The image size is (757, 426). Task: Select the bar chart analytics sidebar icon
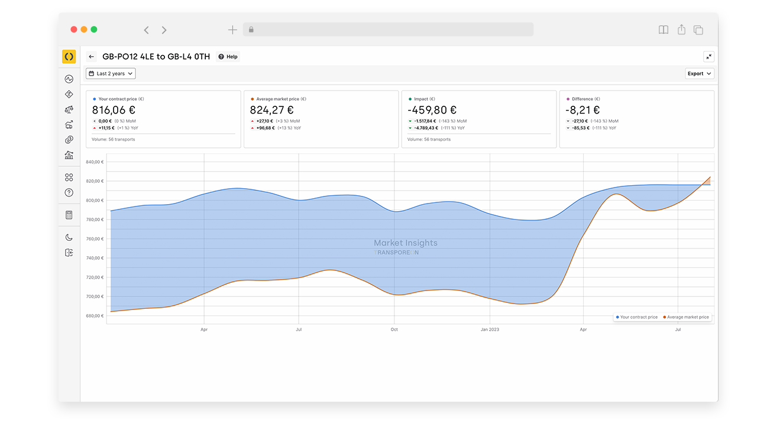pyautogui.click(x=69, y=155)
